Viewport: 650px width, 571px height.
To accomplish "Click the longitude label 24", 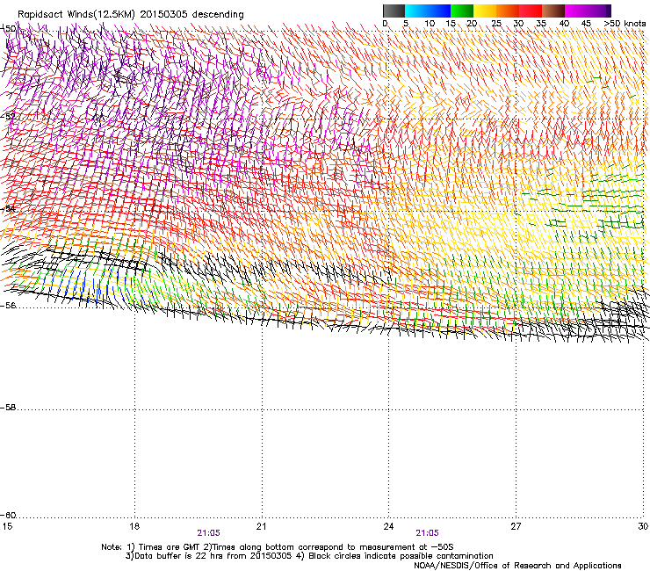I will (388, 526).
